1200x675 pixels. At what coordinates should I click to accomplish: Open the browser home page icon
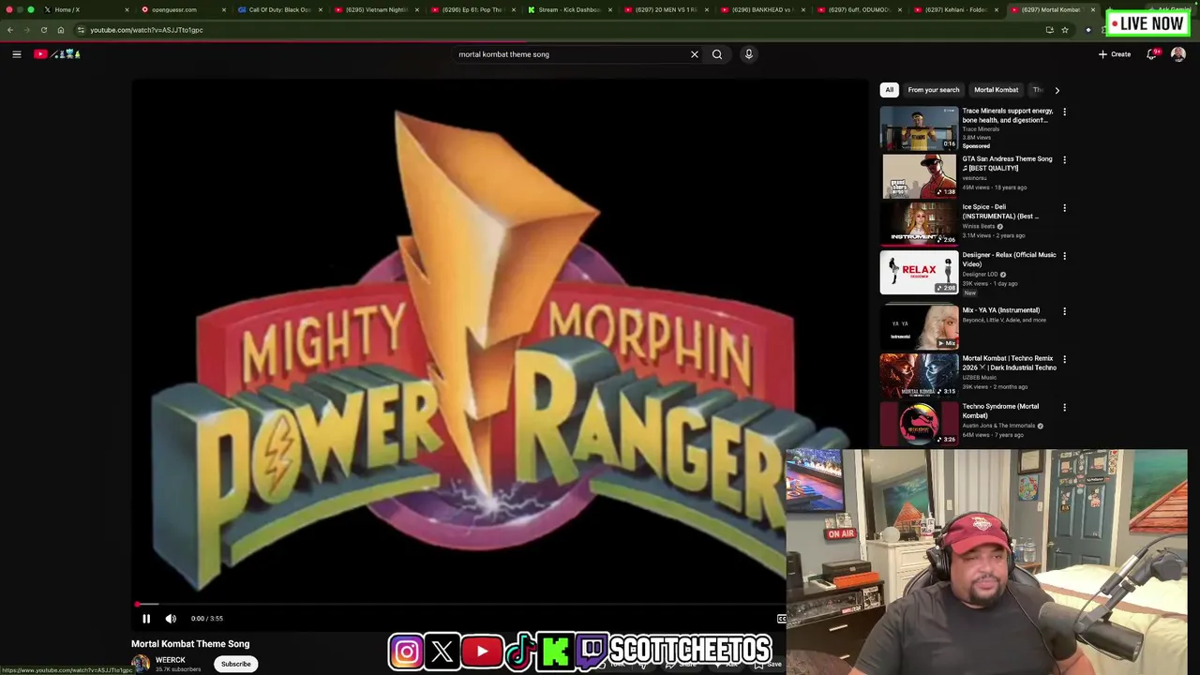pos(61,30)
